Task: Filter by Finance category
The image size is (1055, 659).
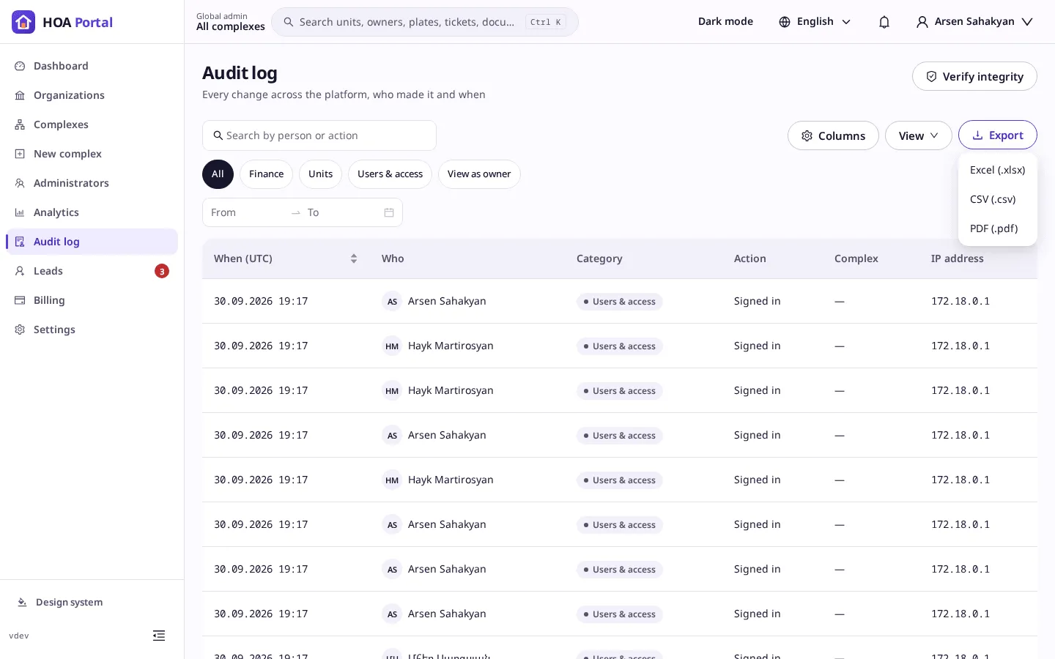Action: [266, 174]
